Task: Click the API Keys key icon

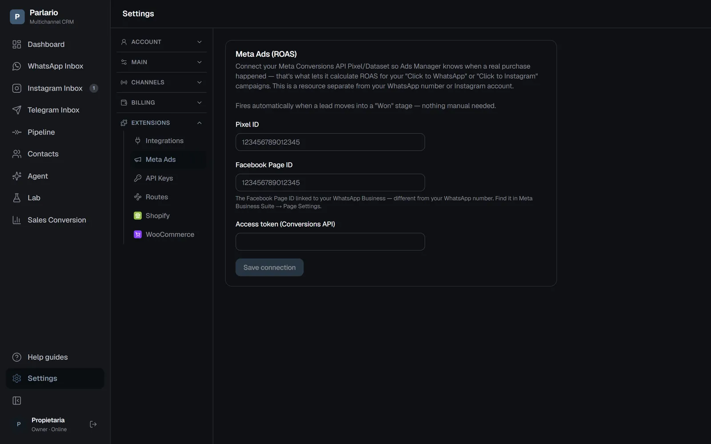Action: coord(138,178)
